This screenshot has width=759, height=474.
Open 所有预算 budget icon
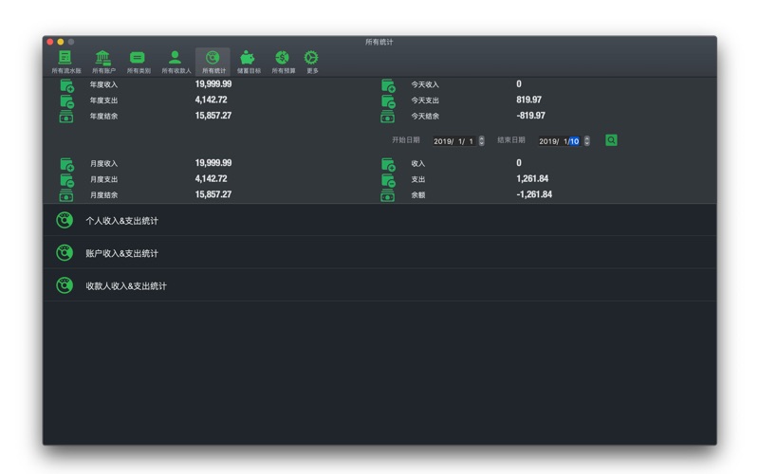283,61
